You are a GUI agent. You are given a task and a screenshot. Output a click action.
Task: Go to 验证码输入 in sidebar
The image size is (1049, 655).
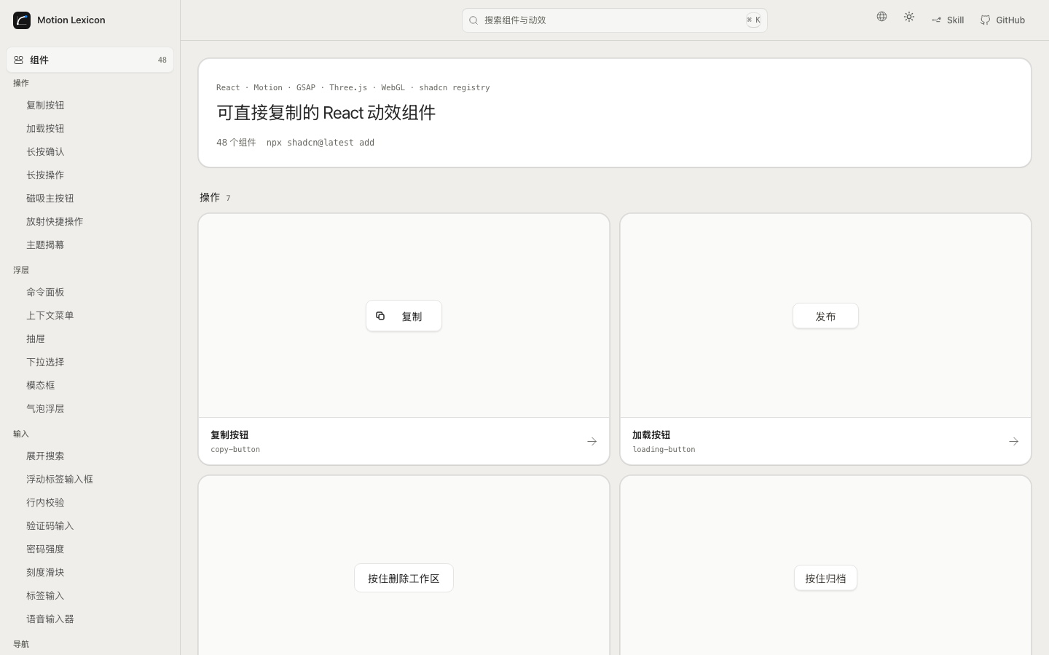pos(50,526)
